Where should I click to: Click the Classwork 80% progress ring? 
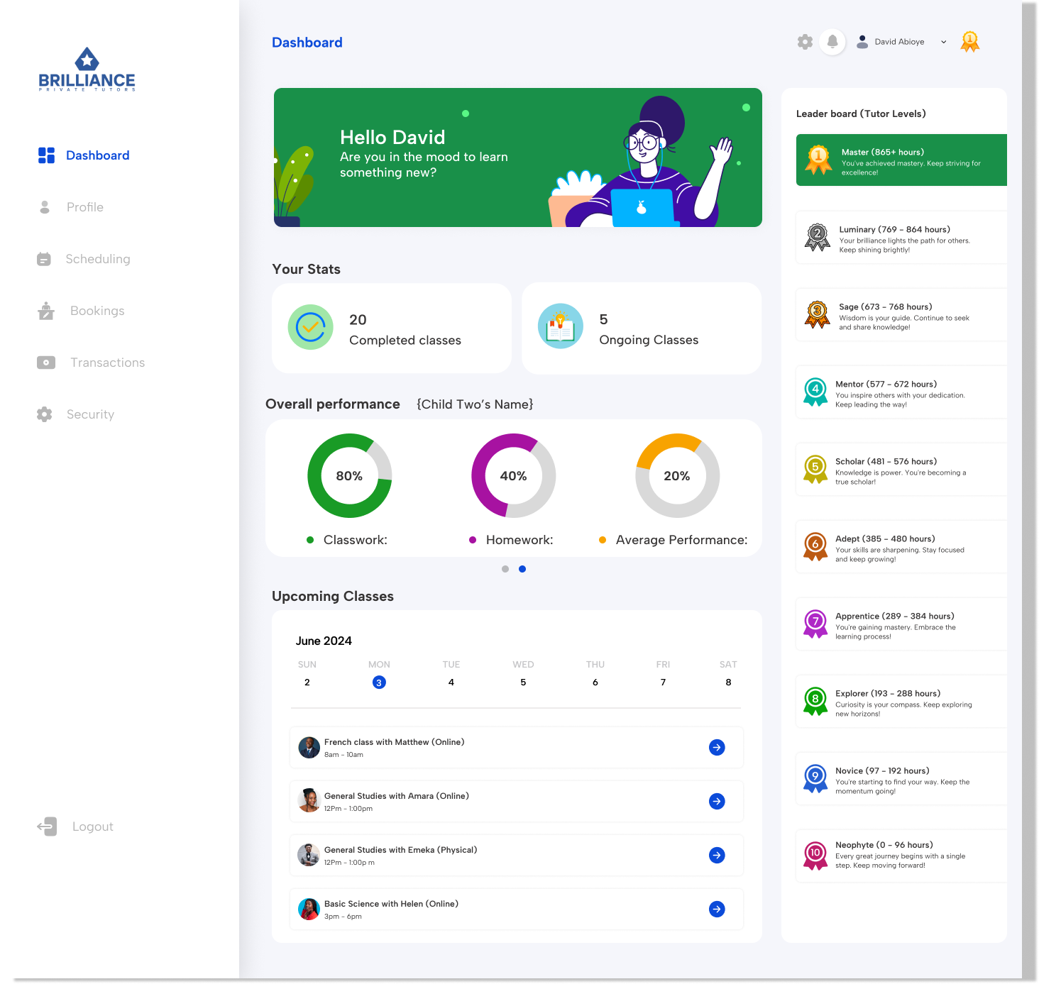(349, 475)
